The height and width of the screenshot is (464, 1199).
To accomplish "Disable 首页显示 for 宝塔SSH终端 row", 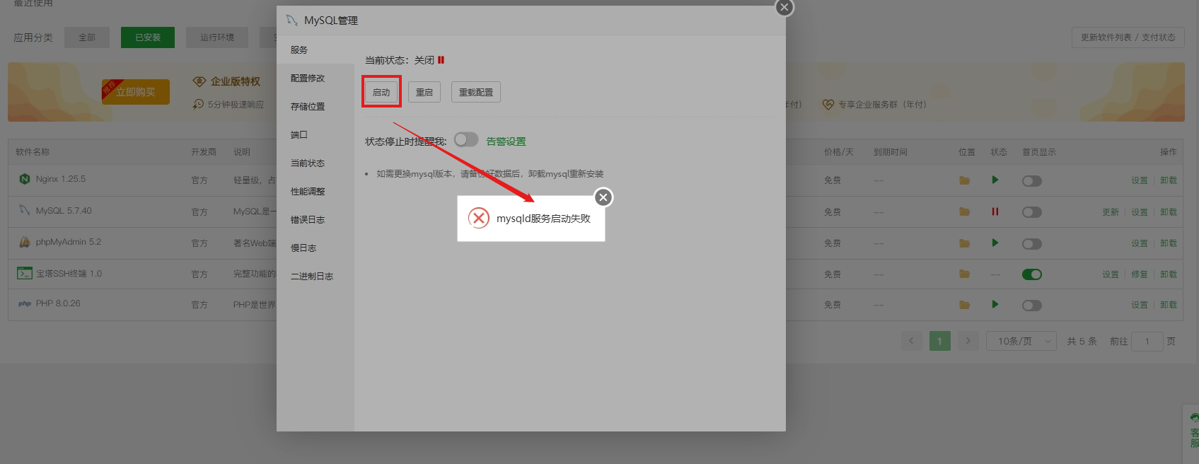I will click(x=1032, y=274).
